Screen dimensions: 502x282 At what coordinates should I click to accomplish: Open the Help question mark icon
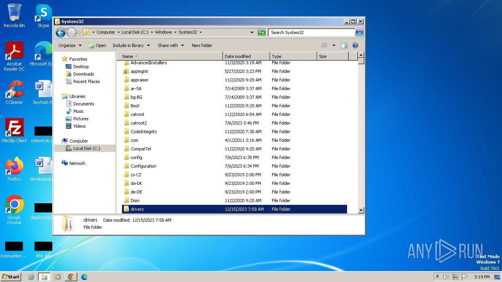pyautogui.click(x=355, y=45)
